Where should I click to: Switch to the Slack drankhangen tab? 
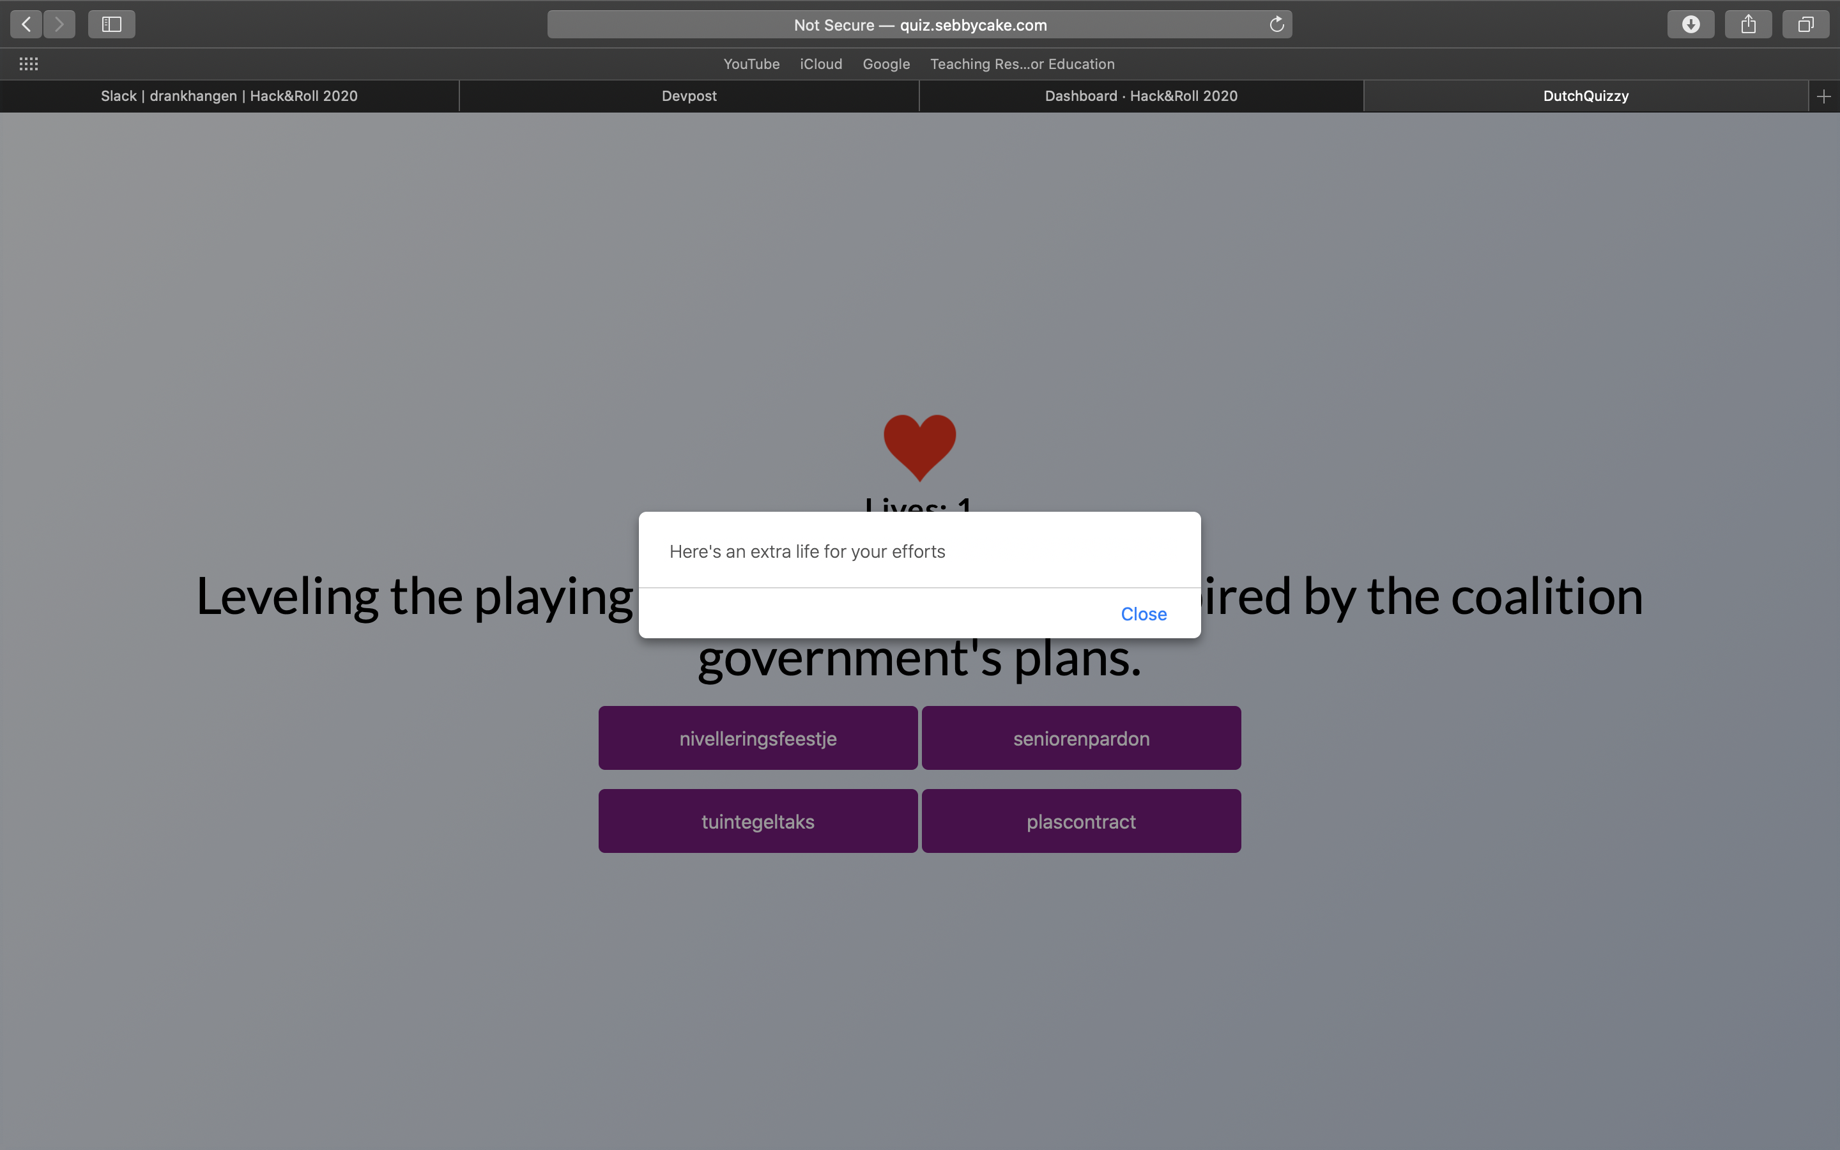229,96
